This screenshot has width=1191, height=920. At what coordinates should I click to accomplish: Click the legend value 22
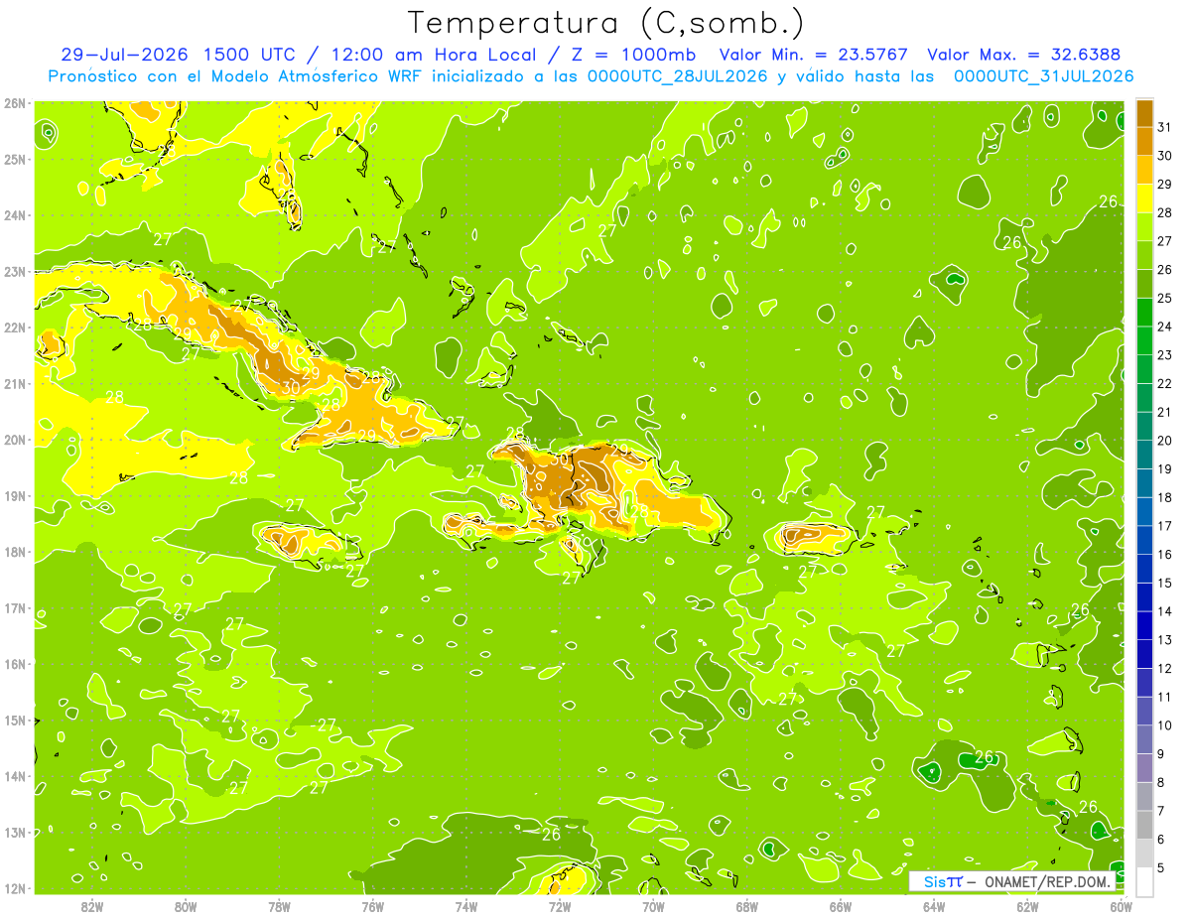click(1164, 383)
